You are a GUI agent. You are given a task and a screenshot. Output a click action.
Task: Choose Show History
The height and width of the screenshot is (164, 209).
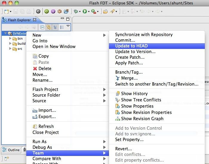coord(157,94)
